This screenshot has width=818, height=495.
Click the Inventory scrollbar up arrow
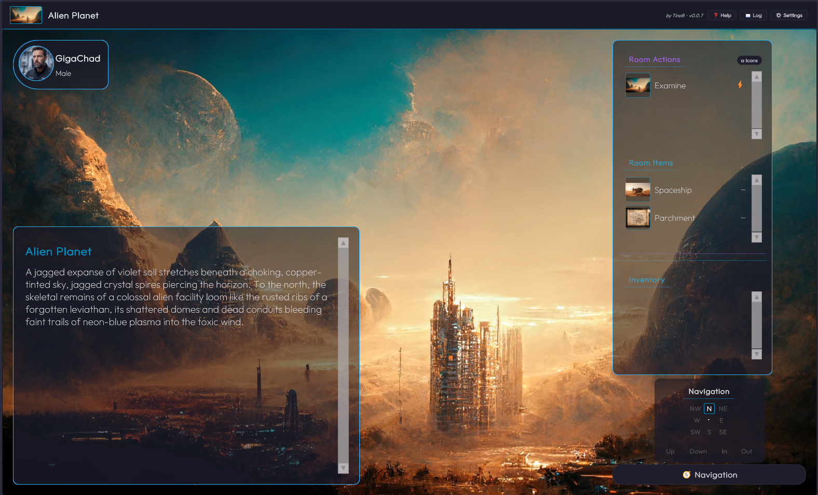757,297
